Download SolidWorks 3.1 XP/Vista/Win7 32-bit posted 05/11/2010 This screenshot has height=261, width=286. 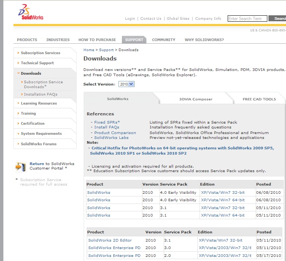[x=223, y=208]
